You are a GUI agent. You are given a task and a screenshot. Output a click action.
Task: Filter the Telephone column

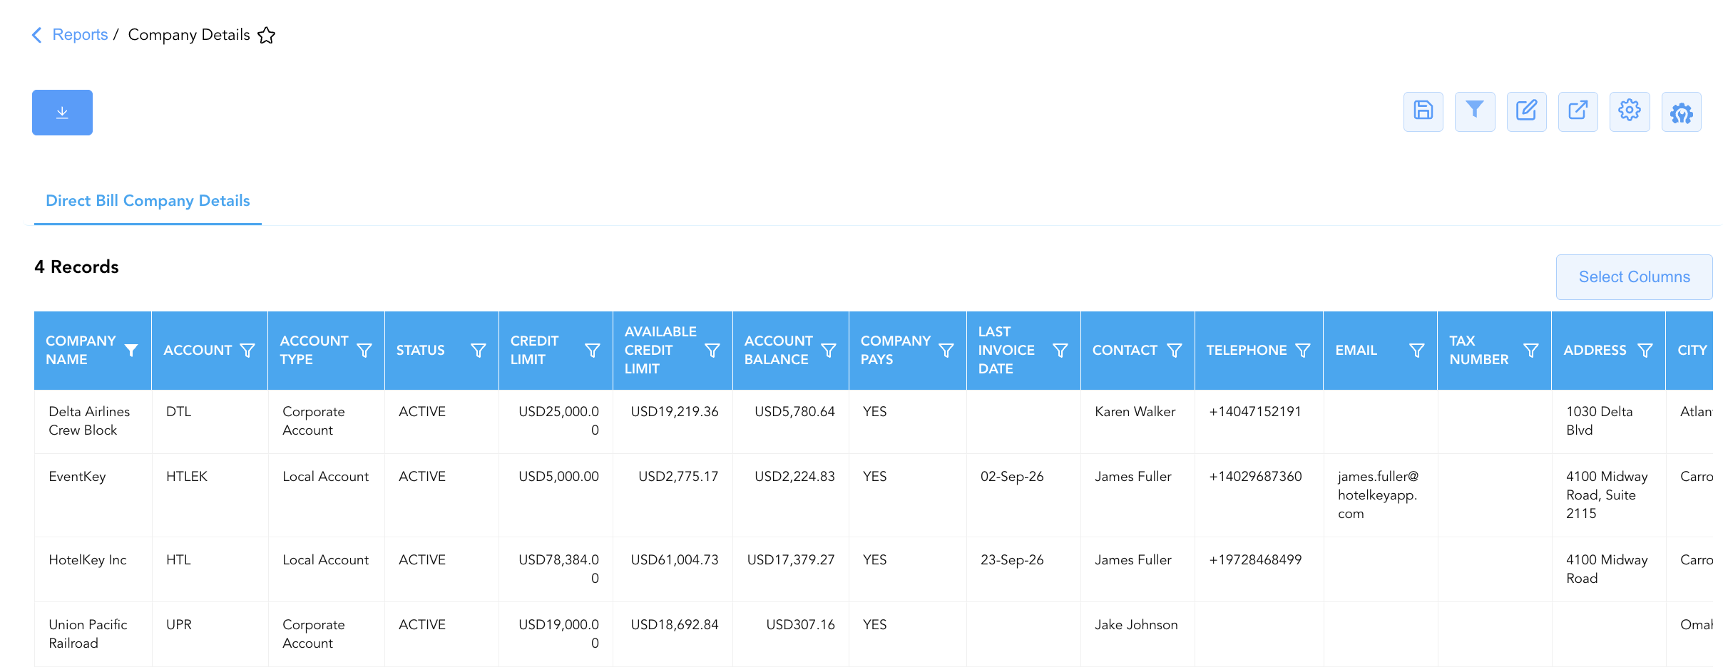tap(1303, 351)
